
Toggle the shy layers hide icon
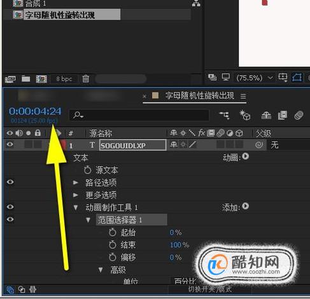(266, 115)
